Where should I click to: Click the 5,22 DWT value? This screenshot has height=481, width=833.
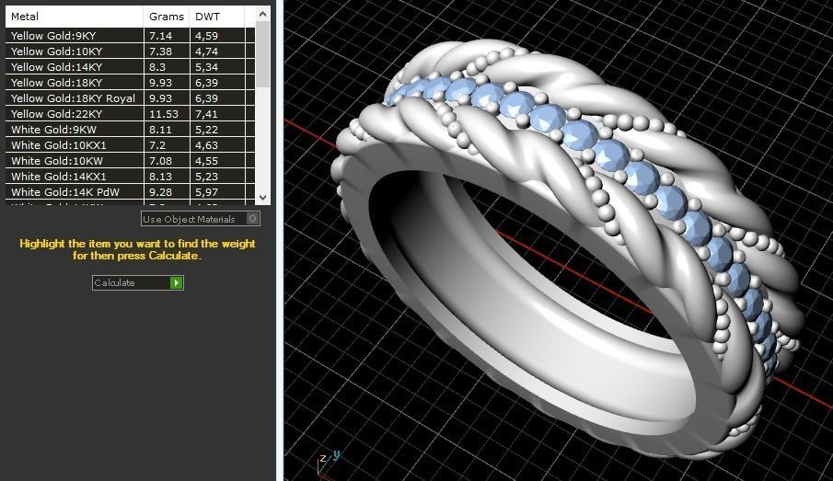point(207,130)
